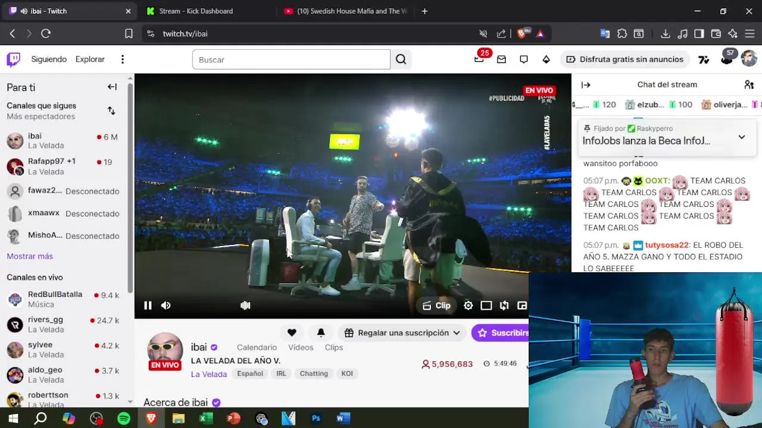
Task: Click the search magnifier button
Action: (x=401, y=59)
